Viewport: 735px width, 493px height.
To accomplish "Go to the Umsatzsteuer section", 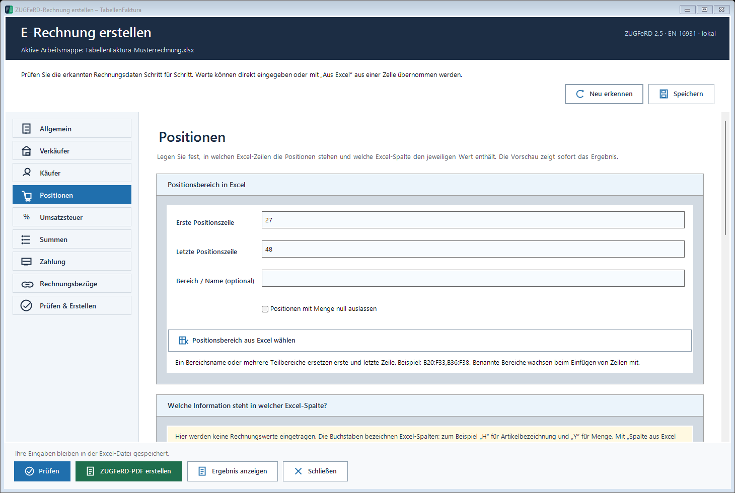I will (x=72, y=217).
